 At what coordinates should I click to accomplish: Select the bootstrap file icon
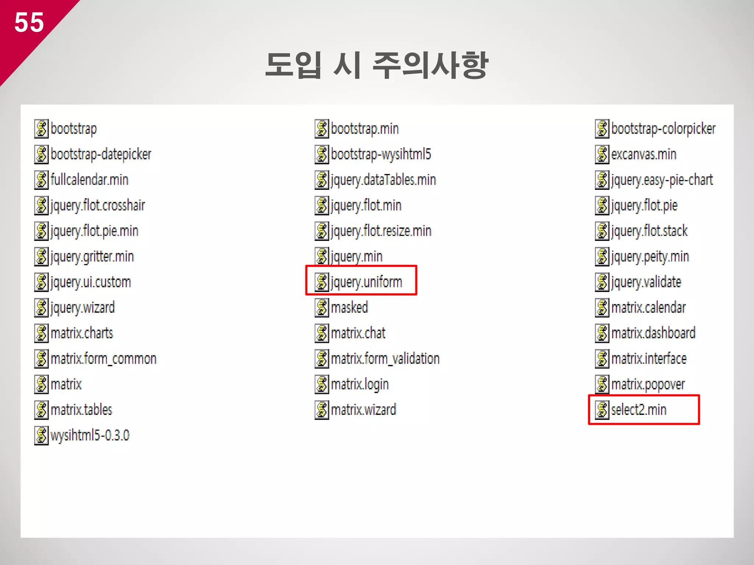pos(41,129)
